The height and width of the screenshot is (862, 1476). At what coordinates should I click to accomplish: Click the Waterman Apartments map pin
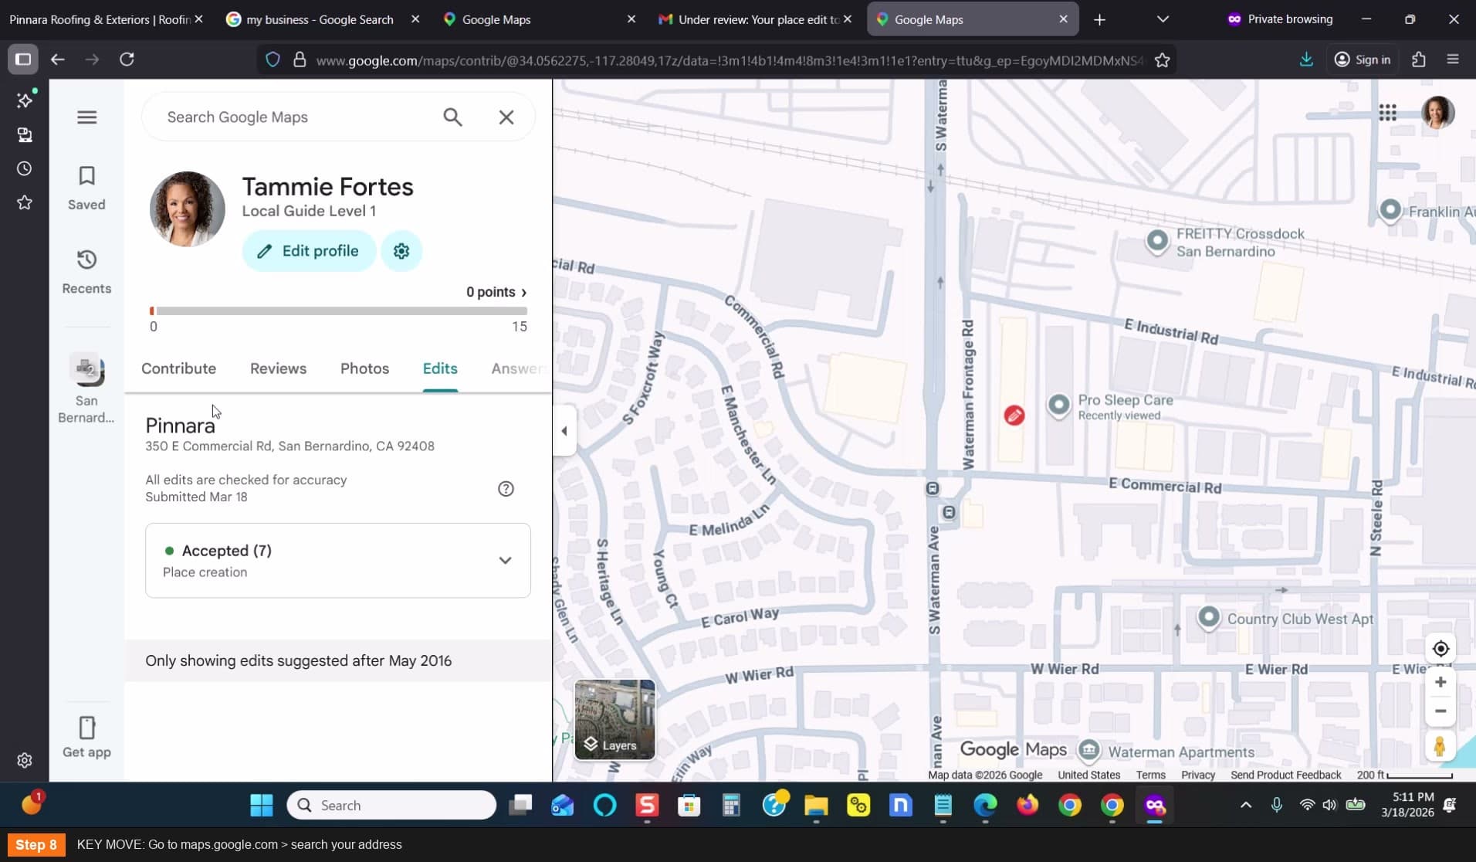pyautogui.click(x=1088, y=750)
